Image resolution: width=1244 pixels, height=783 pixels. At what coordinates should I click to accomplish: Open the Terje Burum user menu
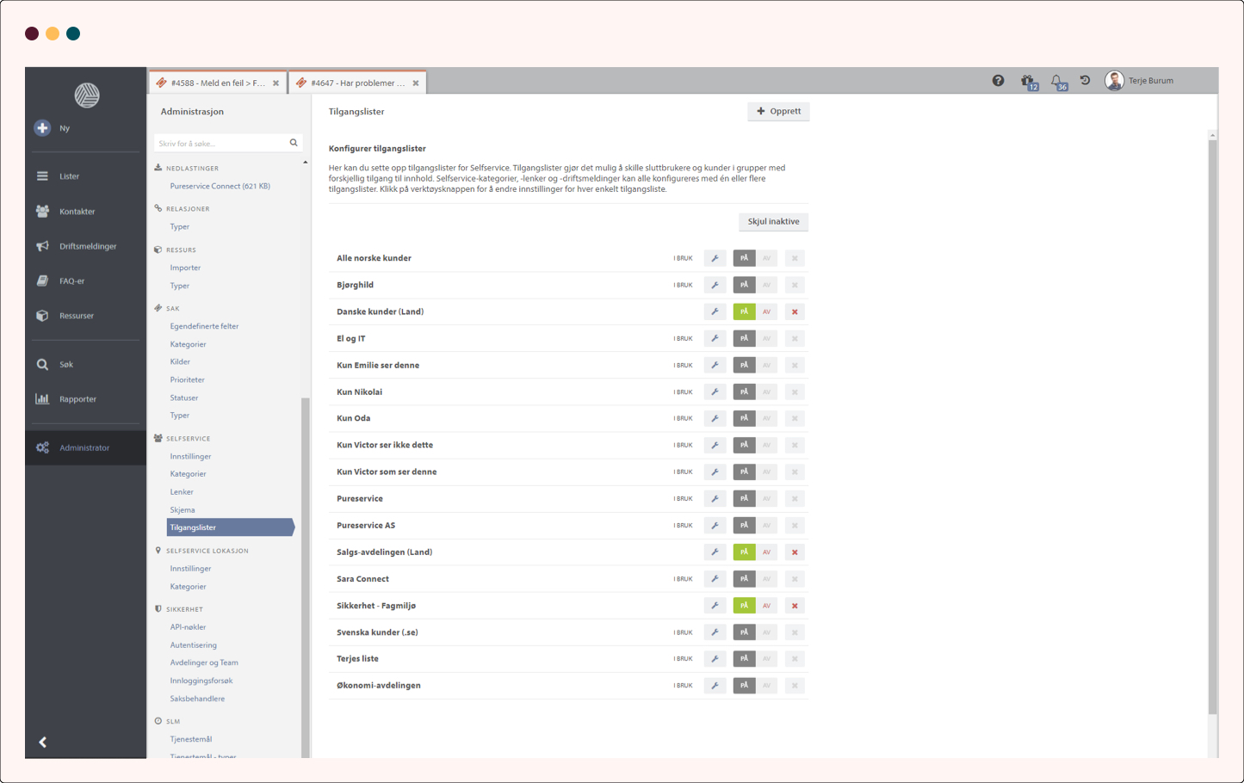[1140, 81]
